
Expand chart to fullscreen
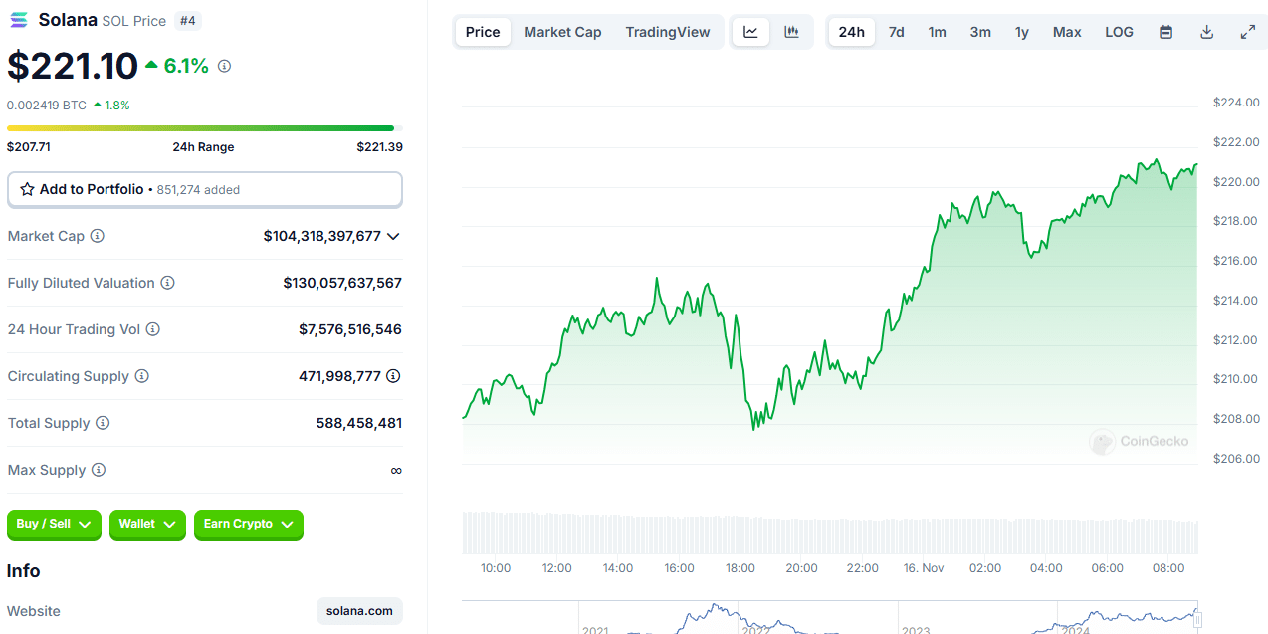tap(1248, 32)
